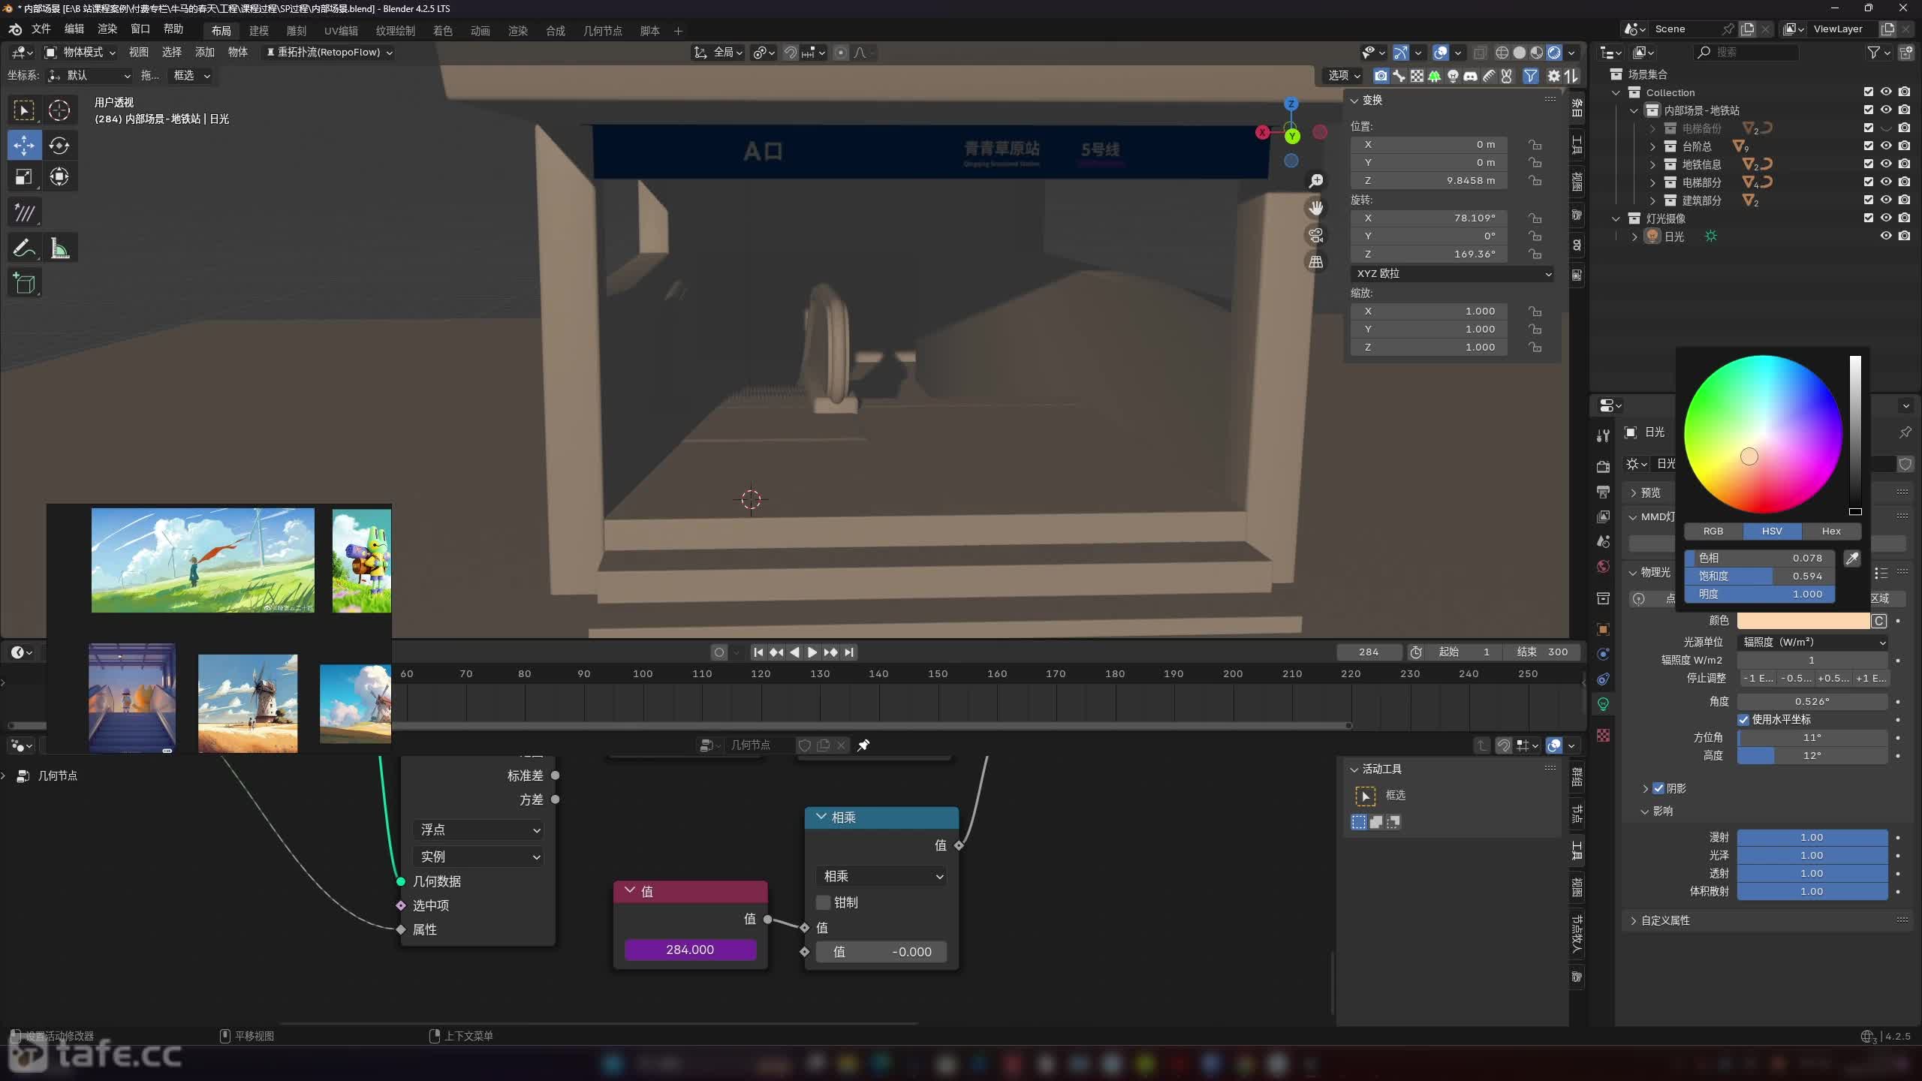The width and height of the screenshot is (1922, 1081).
Task: Open XYZ 欧拉 rotation mode dropdown
Action: pos(1453,274)
